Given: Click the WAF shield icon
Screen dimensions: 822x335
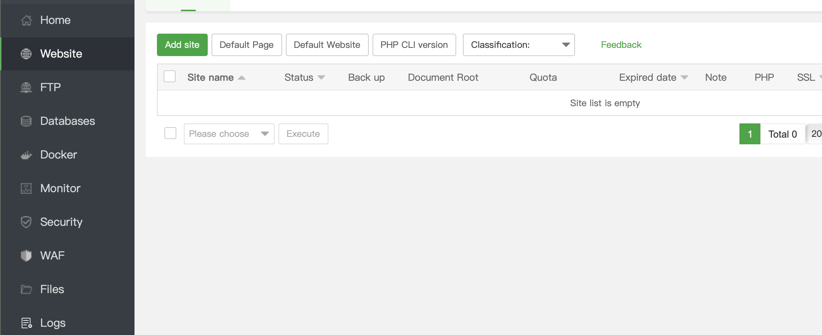Looking at the screenshot, I should click(x=26, y=256).
